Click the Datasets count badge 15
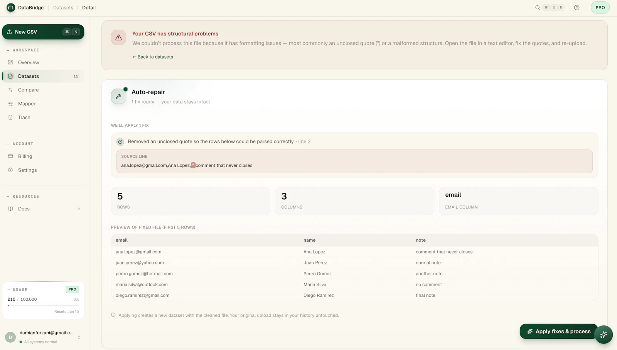Screen dimensions: 617x350 [76, 76]
